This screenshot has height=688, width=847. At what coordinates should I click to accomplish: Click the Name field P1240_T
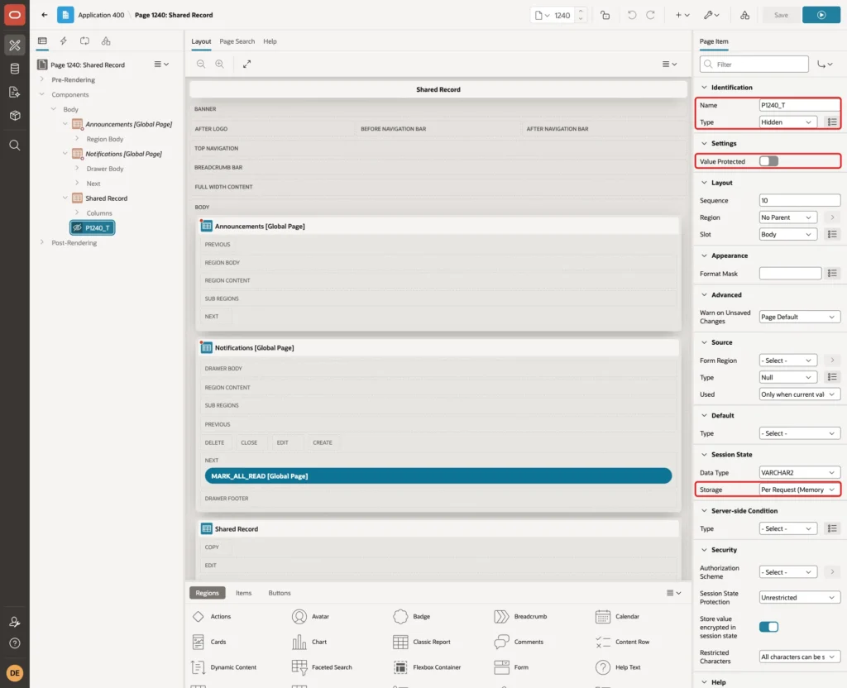click(800, 105)
